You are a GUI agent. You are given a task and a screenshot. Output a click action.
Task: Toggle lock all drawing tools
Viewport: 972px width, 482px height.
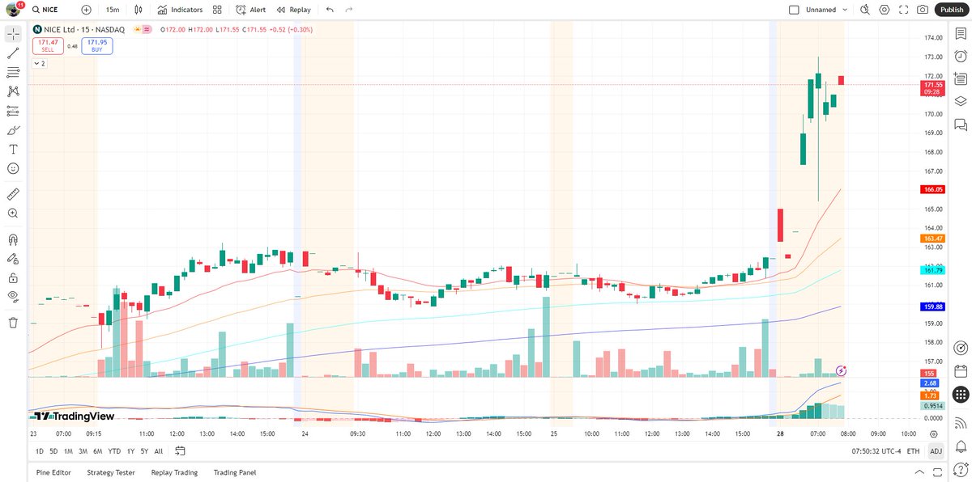click(x=13, y=277)
